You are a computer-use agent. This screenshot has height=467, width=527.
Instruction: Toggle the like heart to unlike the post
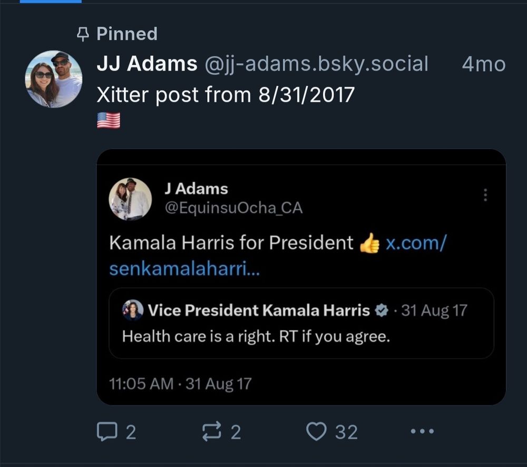(317, 431)
